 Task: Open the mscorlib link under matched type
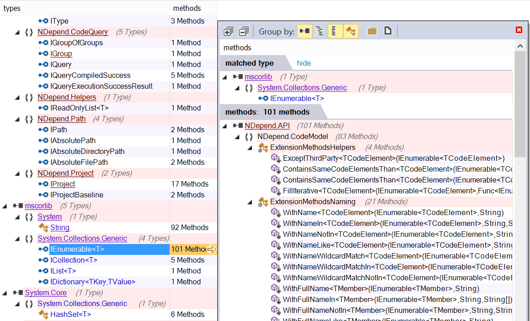point(258,77)
